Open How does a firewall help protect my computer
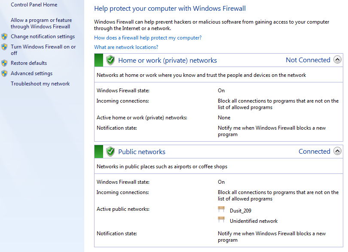The width and height of the screenshot is (348, 252). pos(148,38)
